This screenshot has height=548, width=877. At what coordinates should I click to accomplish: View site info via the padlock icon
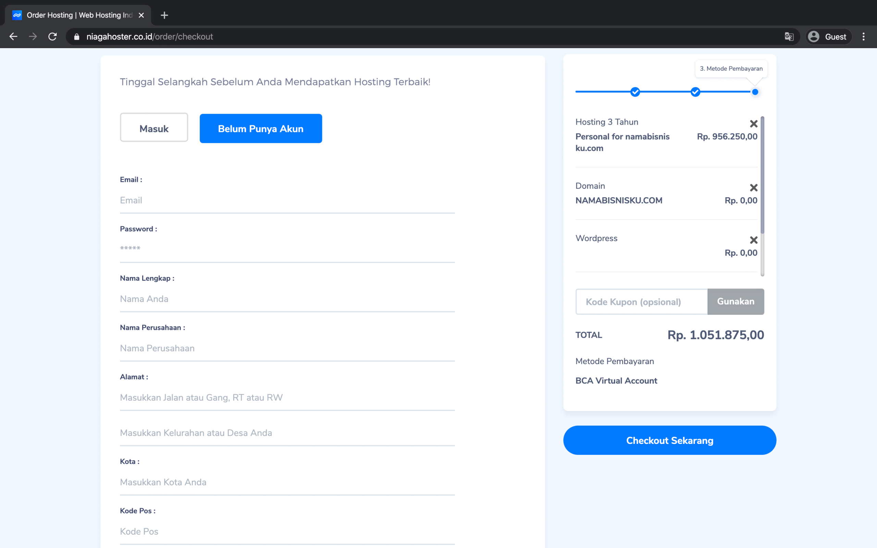(76, 37)
